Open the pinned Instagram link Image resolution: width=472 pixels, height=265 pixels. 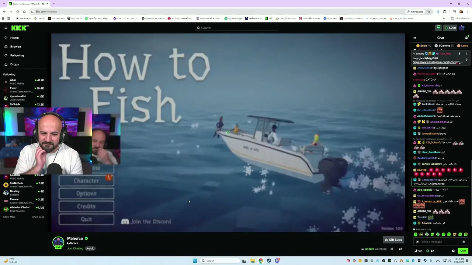coord(438,62)
